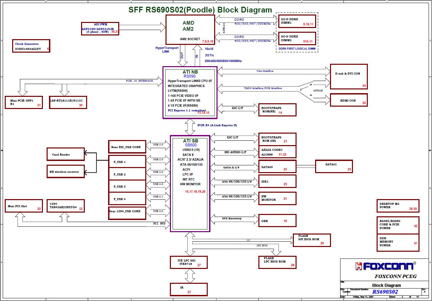Click the F_USB 4 block
This screenshot has width=432, height=301.
(127, 199)
